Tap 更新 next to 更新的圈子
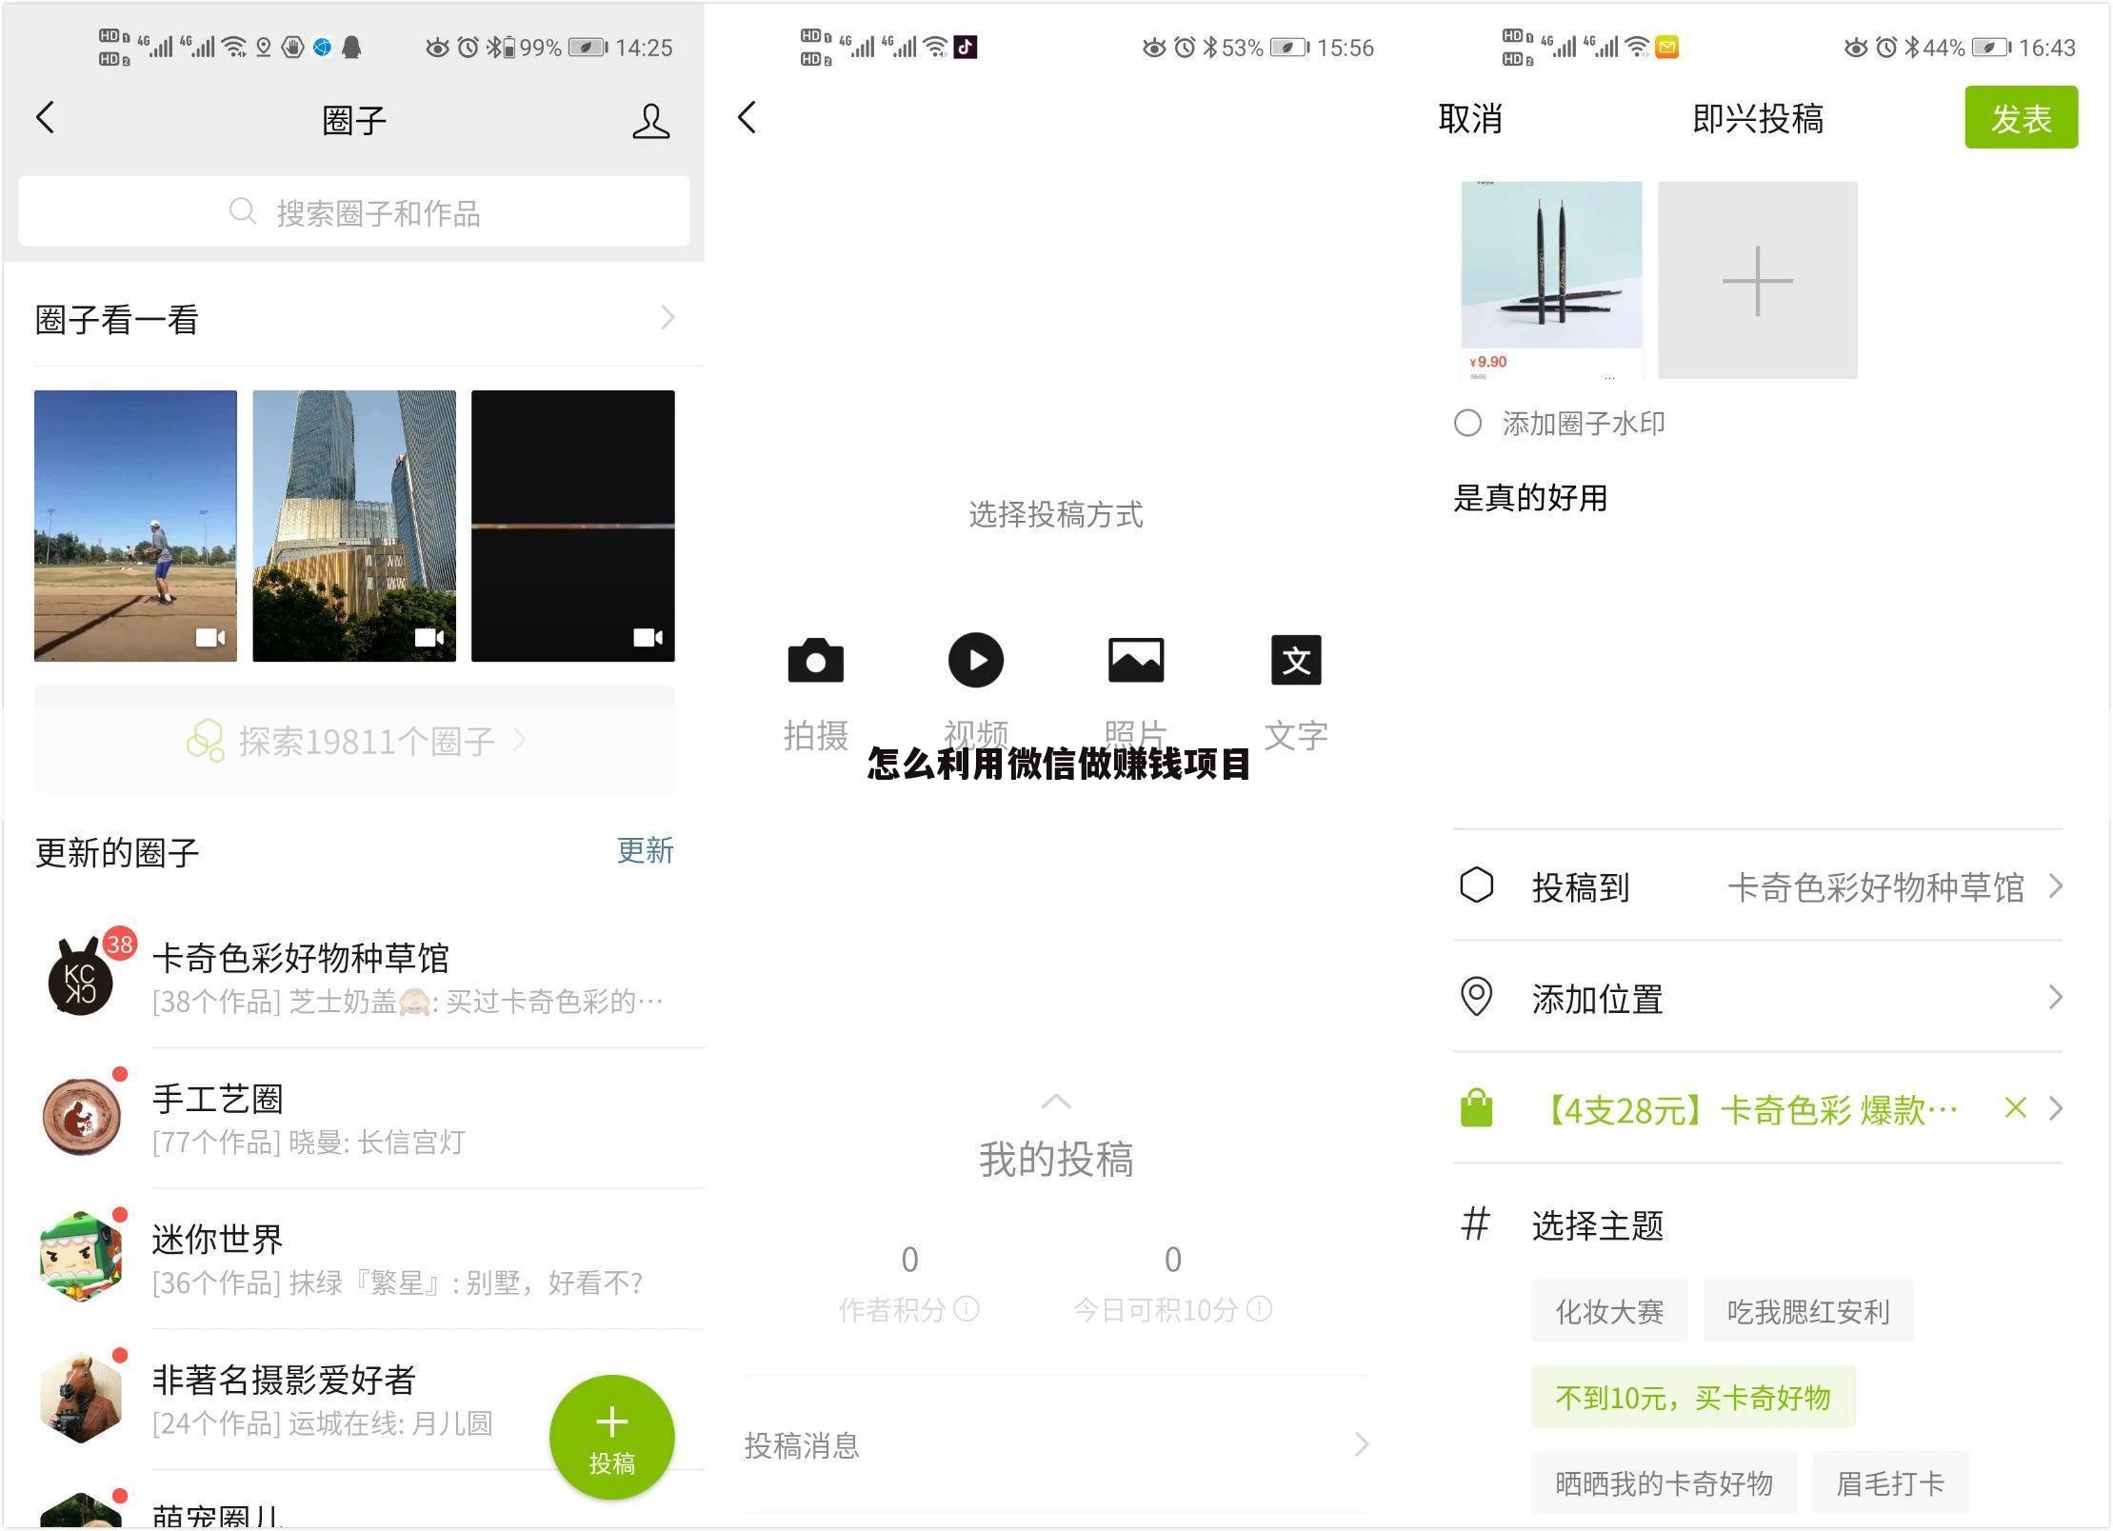2113x1531 pixels. (x=645, y=850)
